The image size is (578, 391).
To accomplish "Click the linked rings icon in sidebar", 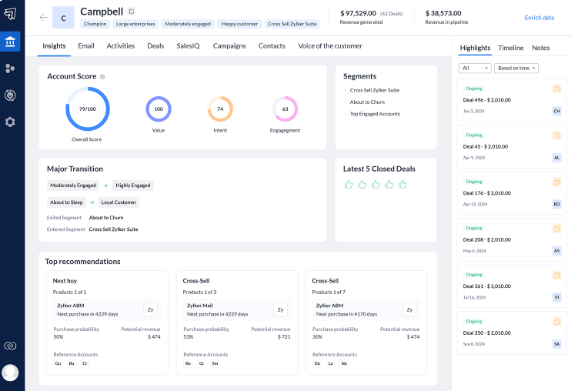I will (x=10, y=346).
